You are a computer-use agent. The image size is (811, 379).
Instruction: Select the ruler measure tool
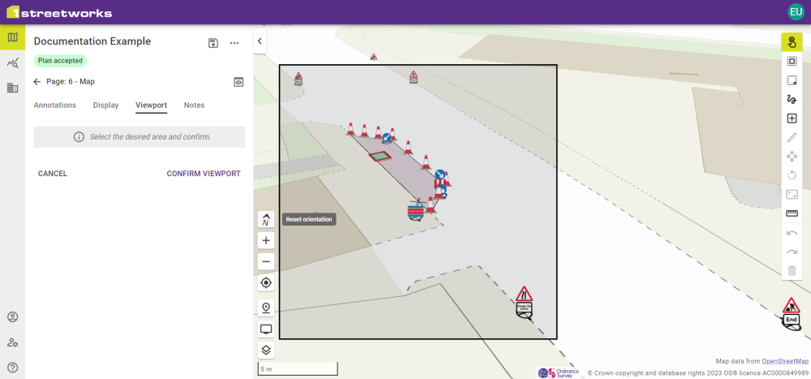click(x=792, y=213)
